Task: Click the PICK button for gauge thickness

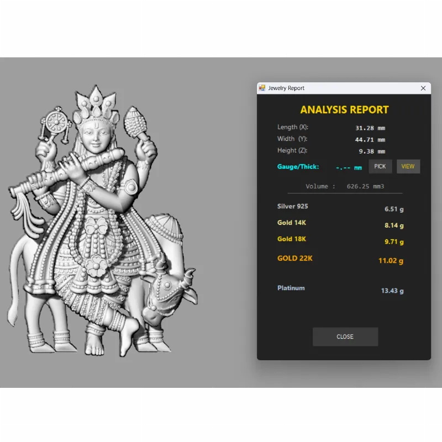Action: [380, 166]
